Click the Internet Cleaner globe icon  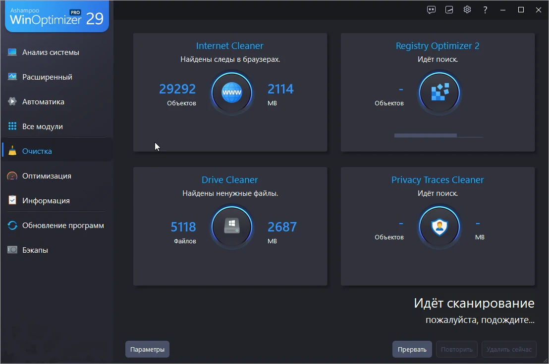[231, 92]
